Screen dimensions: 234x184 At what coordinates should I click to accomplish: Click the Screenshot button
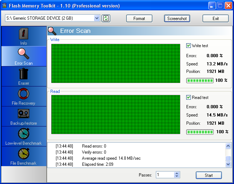click(x=177, y=18)
